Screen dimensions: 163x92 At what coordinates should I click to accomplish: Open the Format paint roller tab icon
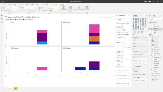(x=138, y=32)
